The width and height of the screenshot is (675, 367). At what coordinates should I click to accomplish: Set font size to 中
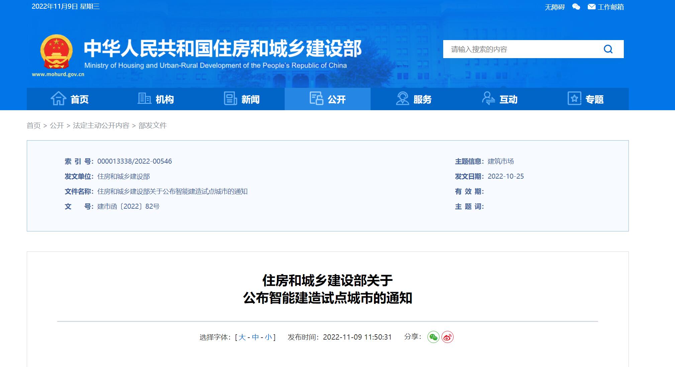pos(255,337)
